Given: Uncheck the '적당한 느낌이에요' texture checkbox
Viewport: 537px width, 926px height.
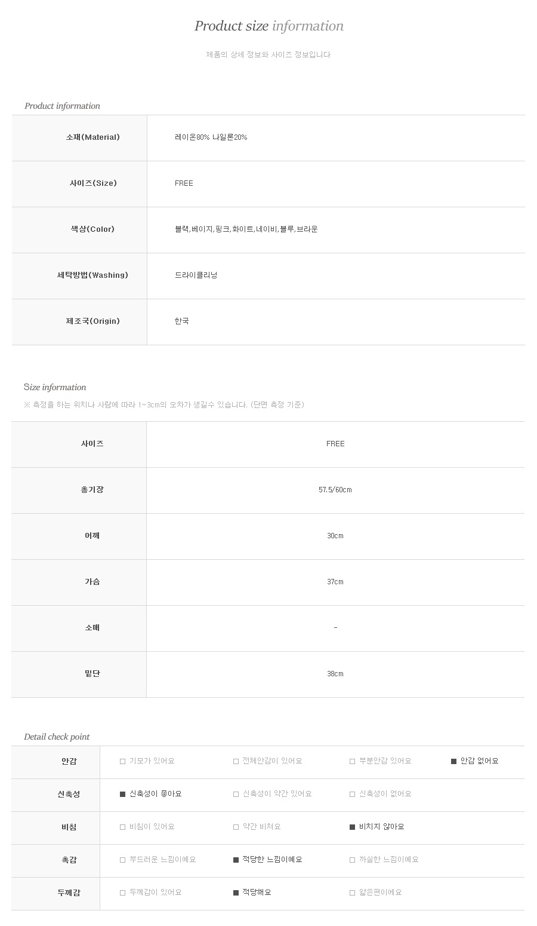Looking at the screenshot, I should tap(236, 860).
